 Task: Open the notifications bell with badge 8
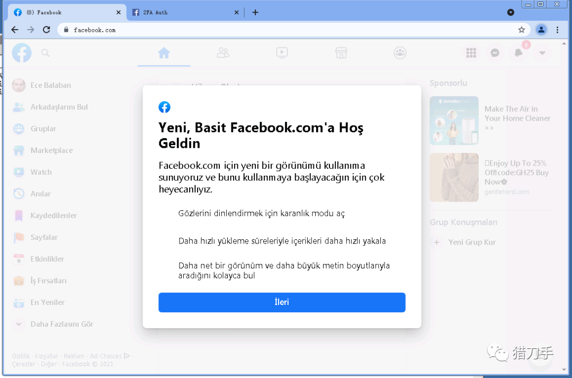click(518, 53)
